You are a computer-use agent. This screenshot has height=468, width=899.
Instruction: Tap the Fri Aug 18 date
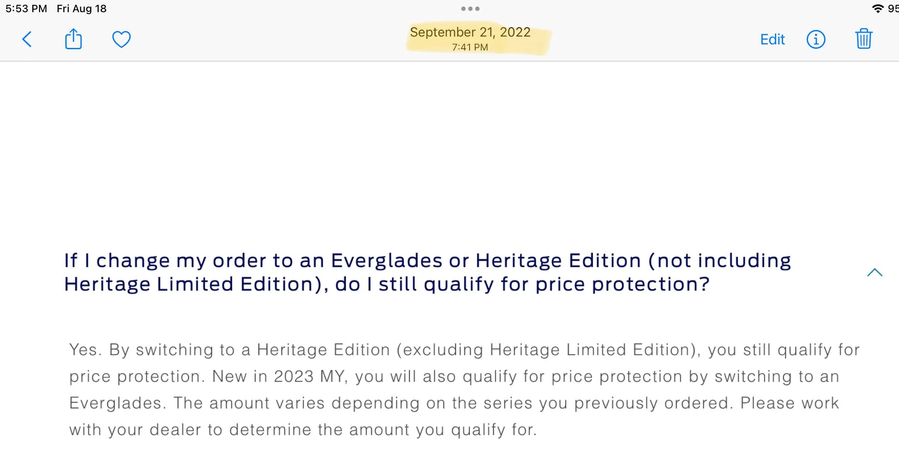point(81,9)
